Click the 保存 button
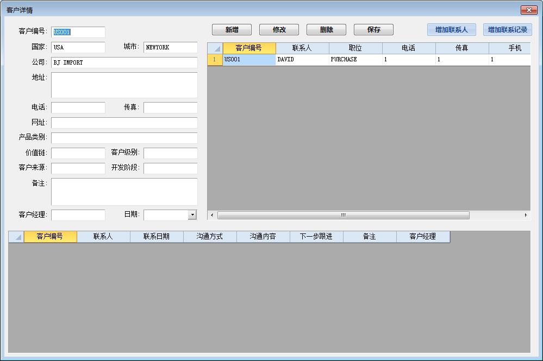This screenshot has width=543, height=361. [373, 30]
